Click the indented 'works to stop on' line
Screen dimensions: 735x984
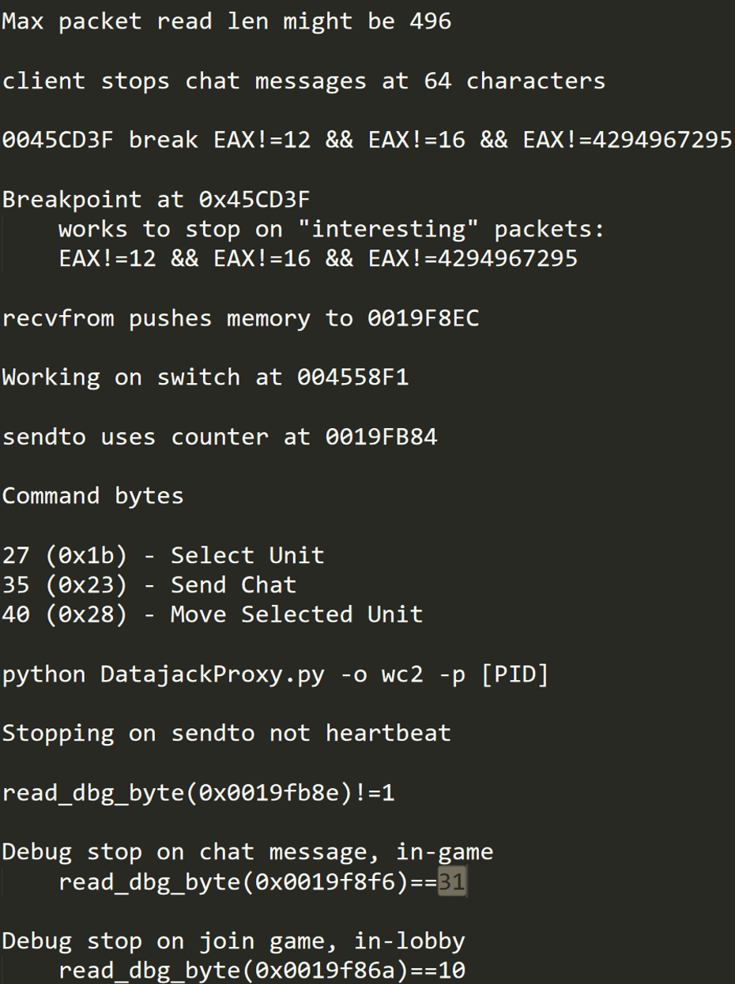click(x=330, y=229)
